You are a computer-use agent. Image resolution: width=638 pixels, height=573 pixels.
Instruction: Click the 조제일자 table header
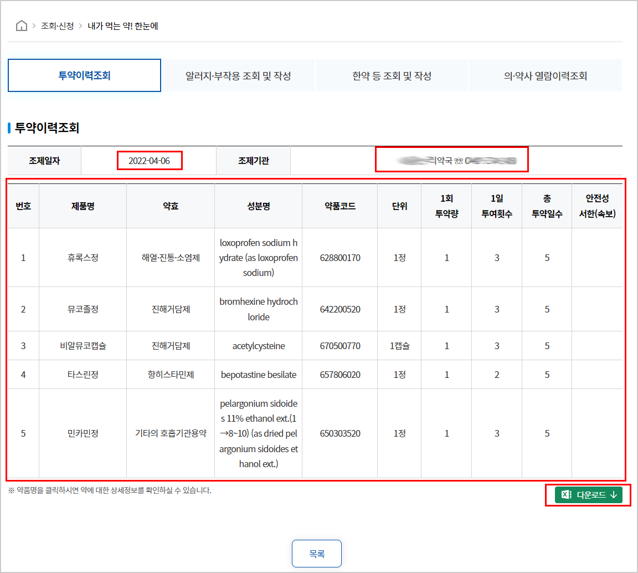click(x=44, y=160)
